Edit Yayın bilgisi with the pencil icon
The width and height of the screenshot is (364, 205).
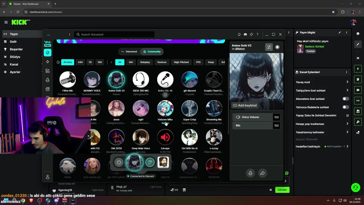click(340, 32)
